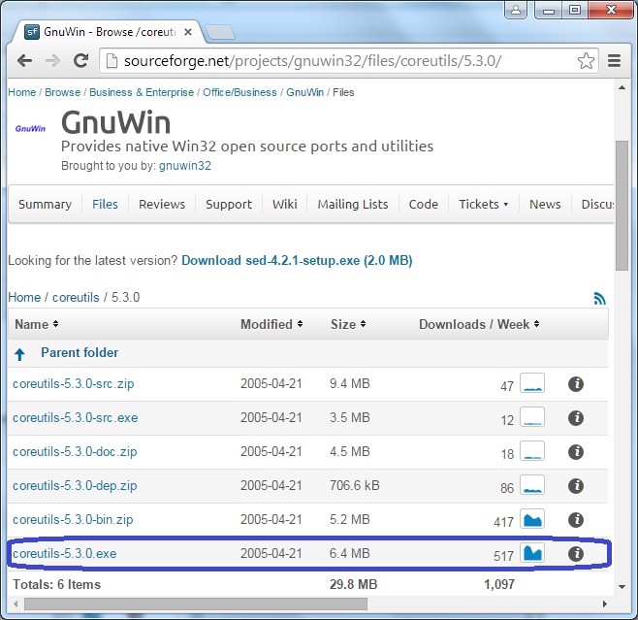Download coreutils-5.3.0-bin.zip file
This screenshot has width=638, height=620.
tap(73, 520)
